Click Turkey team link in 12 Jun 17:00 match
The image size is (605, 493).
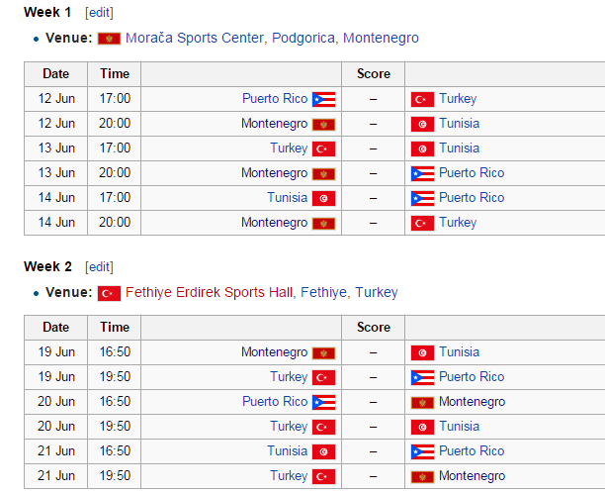458,99
